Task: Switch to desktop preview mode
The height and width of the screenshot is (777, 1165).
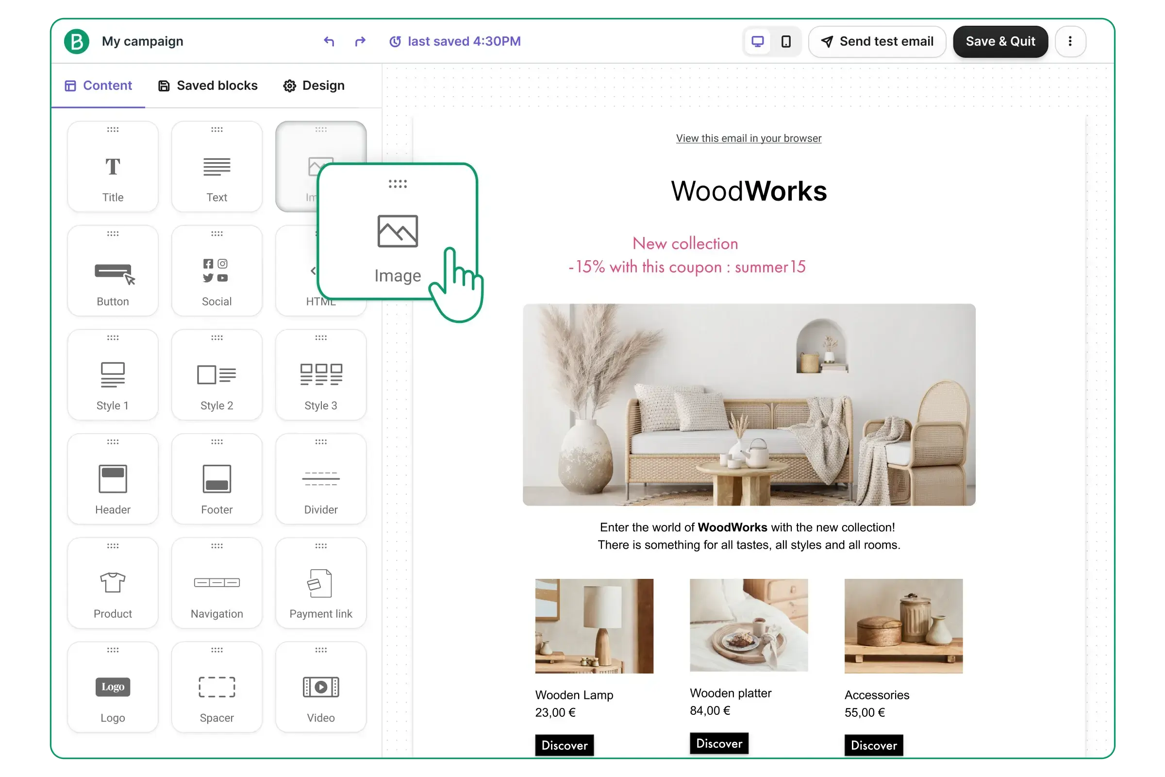Action: (757, 41)
